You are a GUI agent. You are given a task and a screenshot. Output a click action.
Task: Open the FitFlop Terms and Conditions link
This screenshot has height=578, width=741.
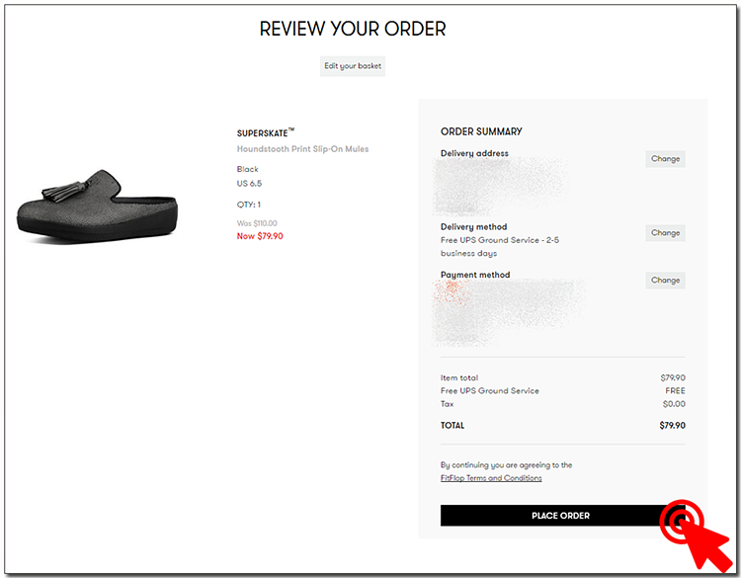pyautogui.click(x=491, y=478)
